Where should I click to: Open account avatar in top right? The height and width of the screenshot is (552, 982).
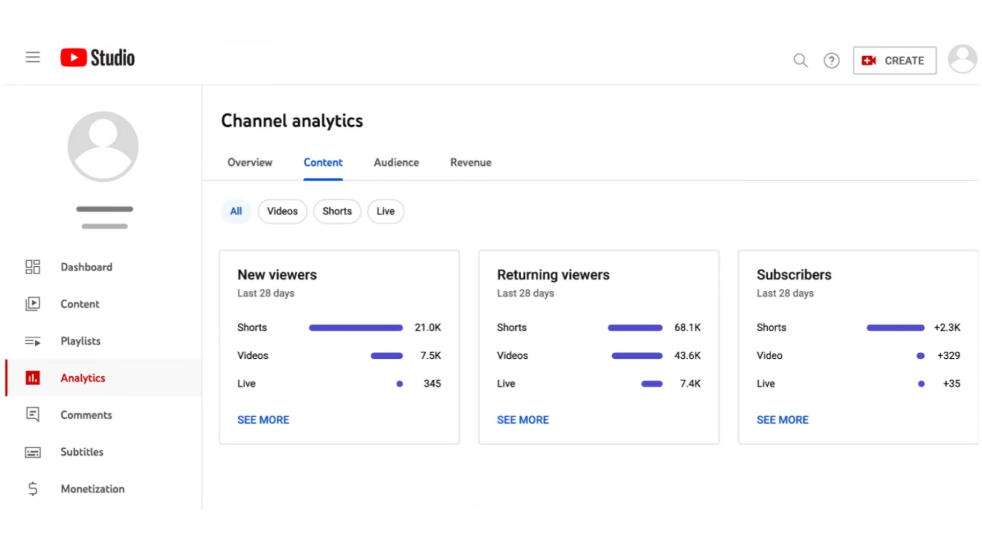pos(962,59)
